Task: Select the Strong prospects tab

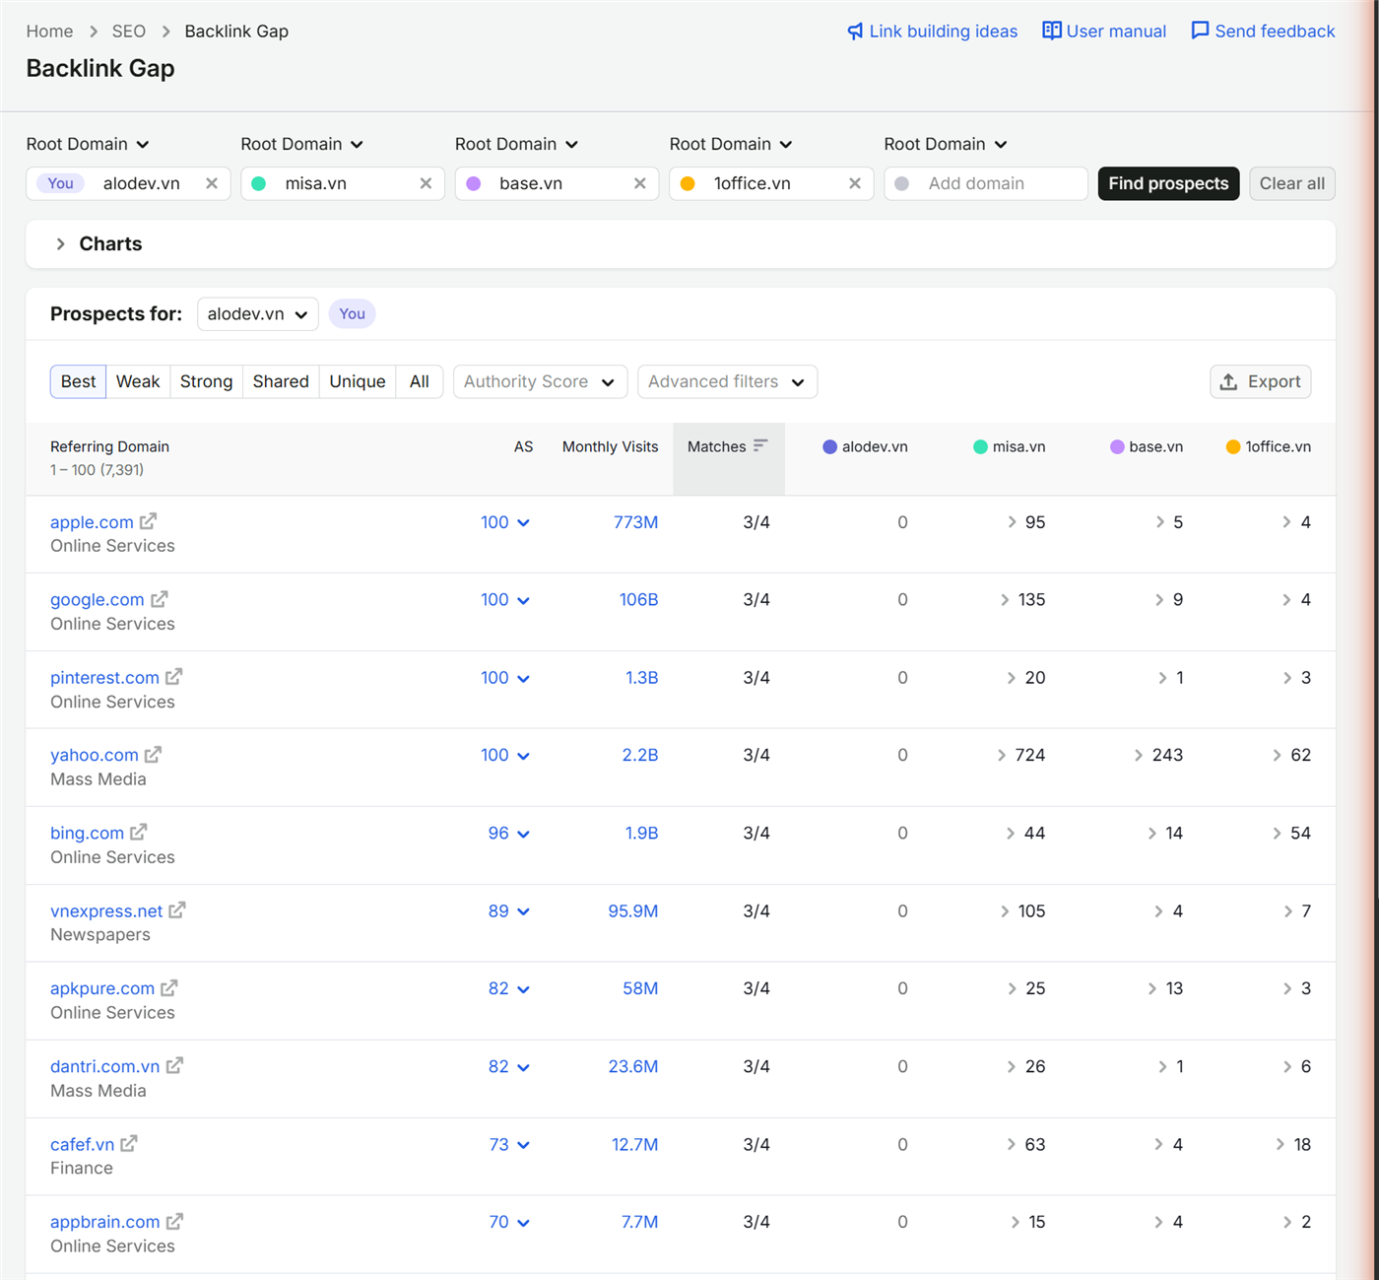Action: (206, 382)
